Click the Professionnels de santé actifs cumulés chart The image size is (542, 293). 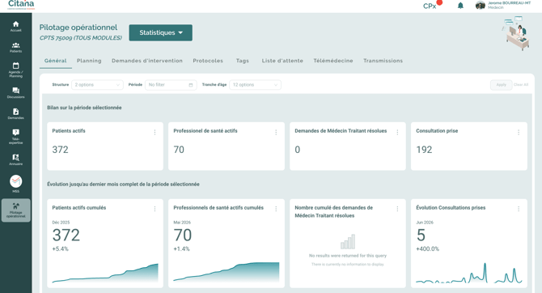click(x=227, y=272)
